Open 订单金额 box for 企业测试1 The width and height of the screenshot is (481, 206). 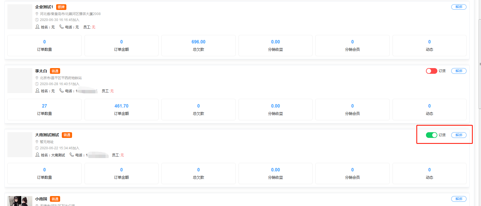121,45
